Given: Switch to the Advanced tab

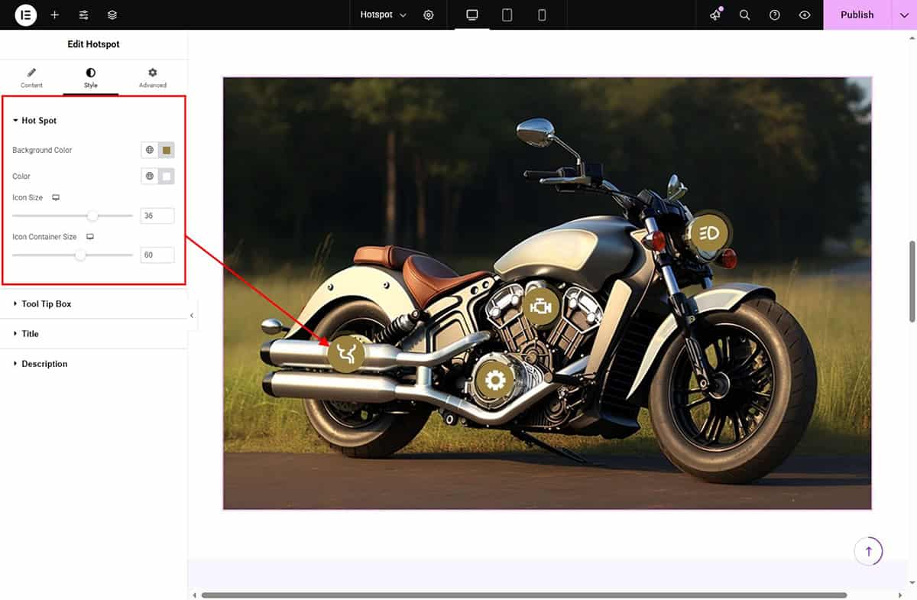Looking at the screenshot, I should (x=153, y=78).
